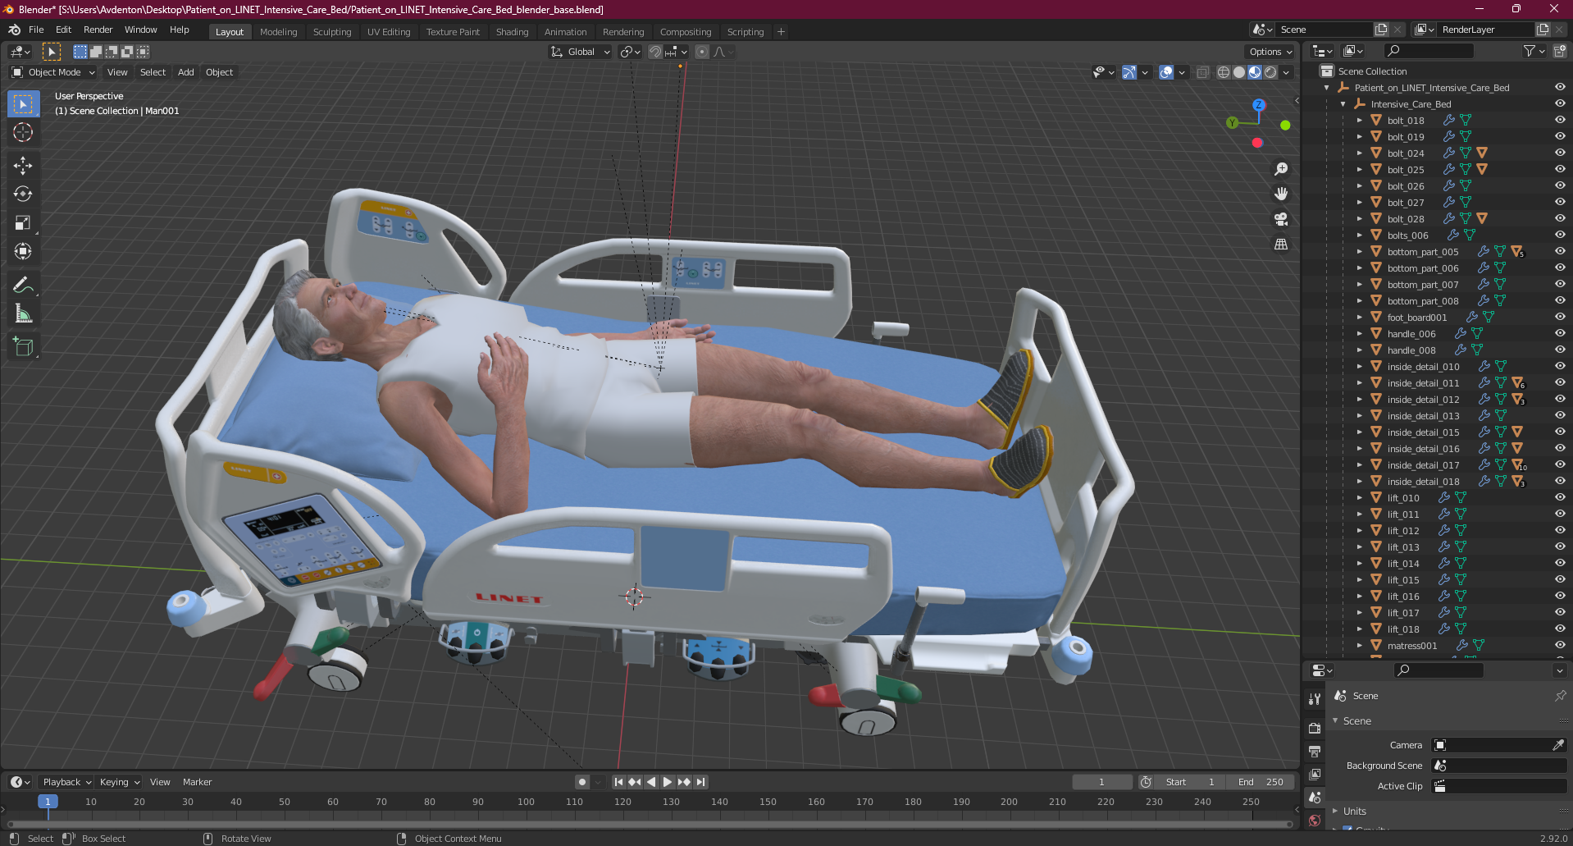Click the red X axis gizmo dot
Viewport: 1573px width, 846px height.
[x=1257, y=143]
